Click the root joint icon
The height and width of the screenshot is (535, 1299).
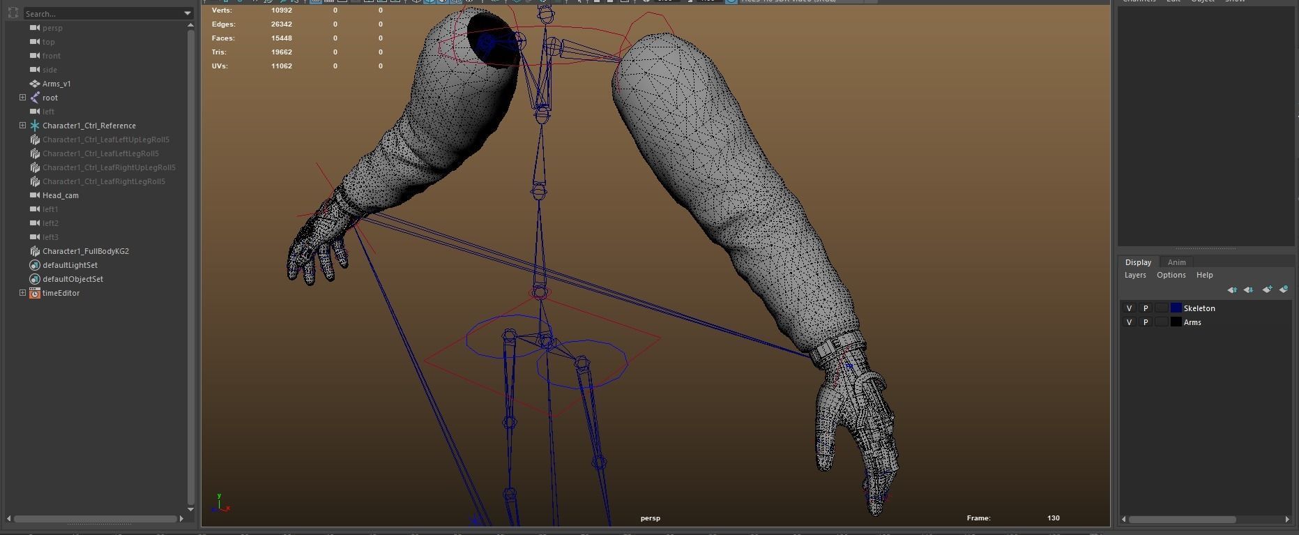coord(35,98)
